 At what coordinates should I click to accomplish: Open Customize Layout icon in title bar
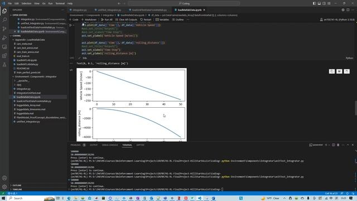[329, 3]
